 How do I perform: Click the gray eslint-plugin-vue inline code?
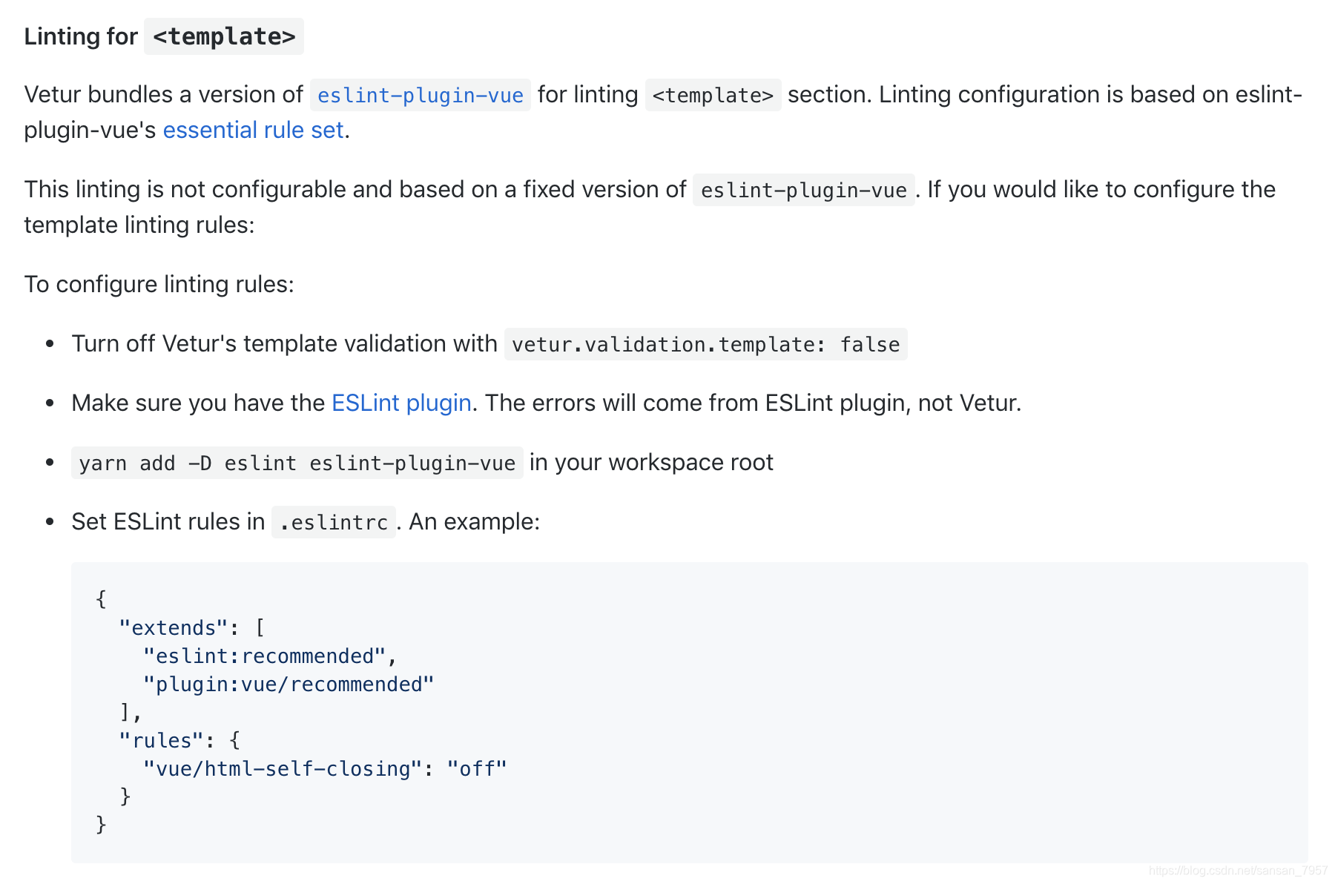click(803, 191)
